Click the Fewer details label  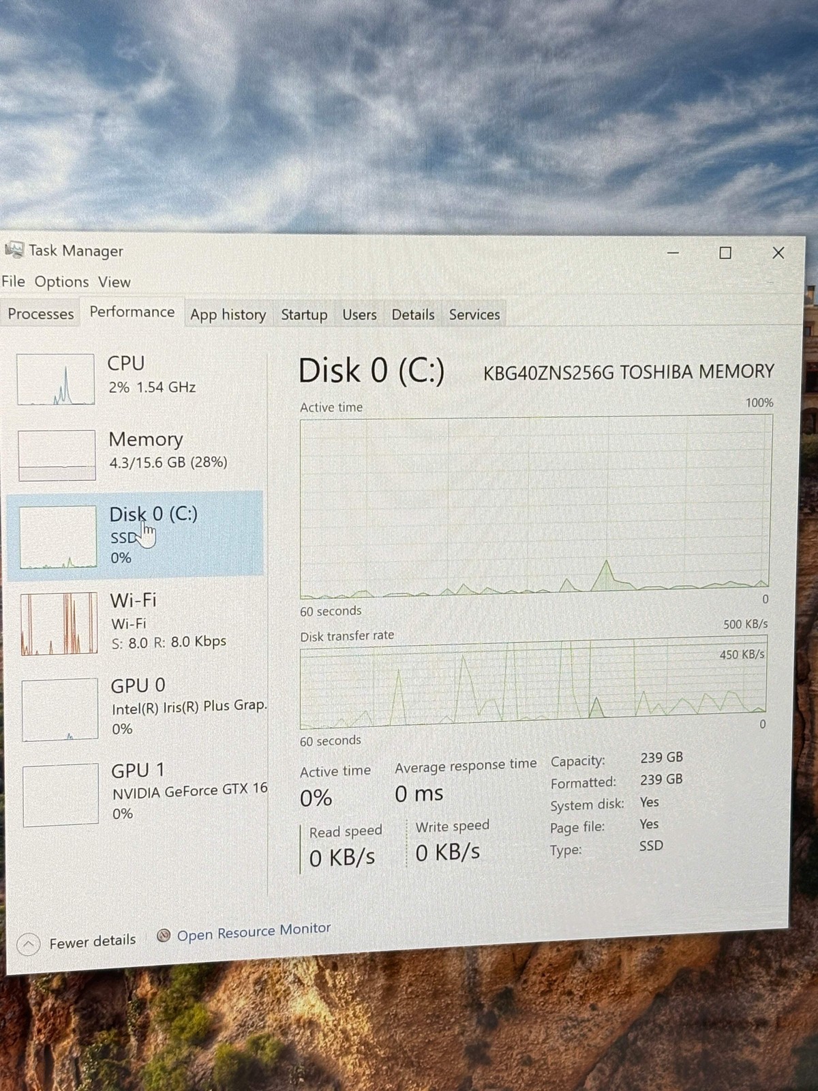pyautogui.click(x=93, y=941)
